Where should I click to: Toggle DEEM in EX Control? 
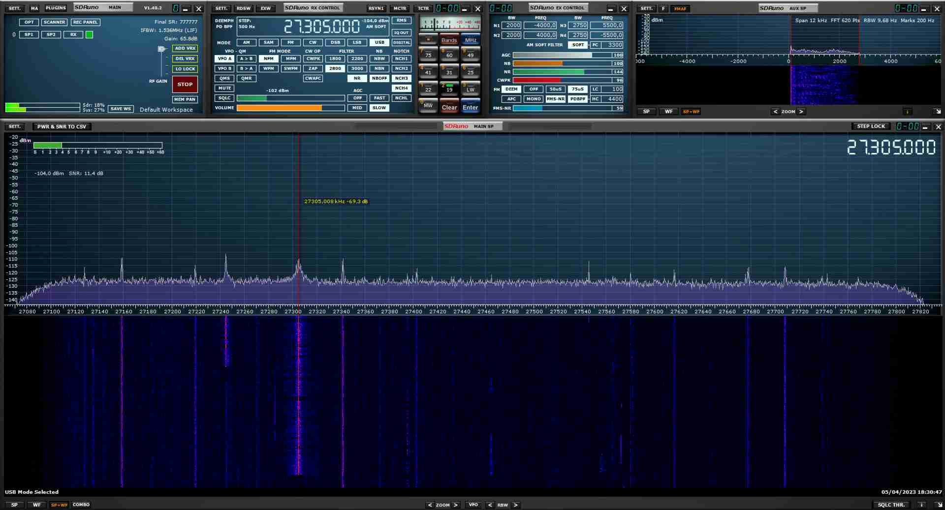click(x=511, y=89)
